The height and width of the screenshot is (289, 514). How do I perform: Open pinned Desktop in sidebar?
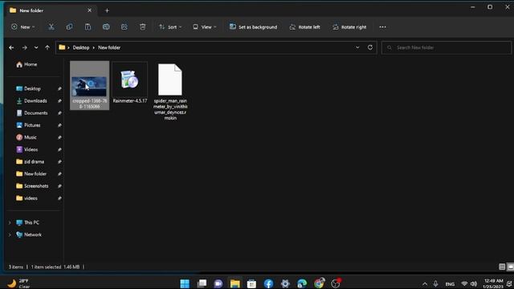(32, 88)
